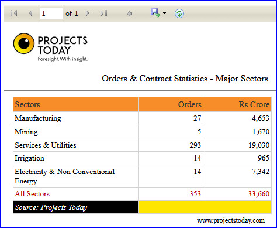The width and height of the screenshot is (277, 228).
Task: Click the export save disk icon
Action: pyautogui.click(x=155, y=13)
